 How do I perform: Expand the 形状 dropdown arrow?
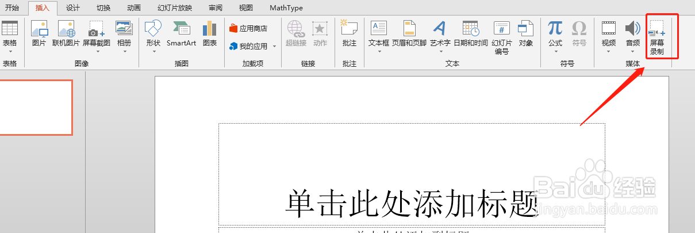153,51
